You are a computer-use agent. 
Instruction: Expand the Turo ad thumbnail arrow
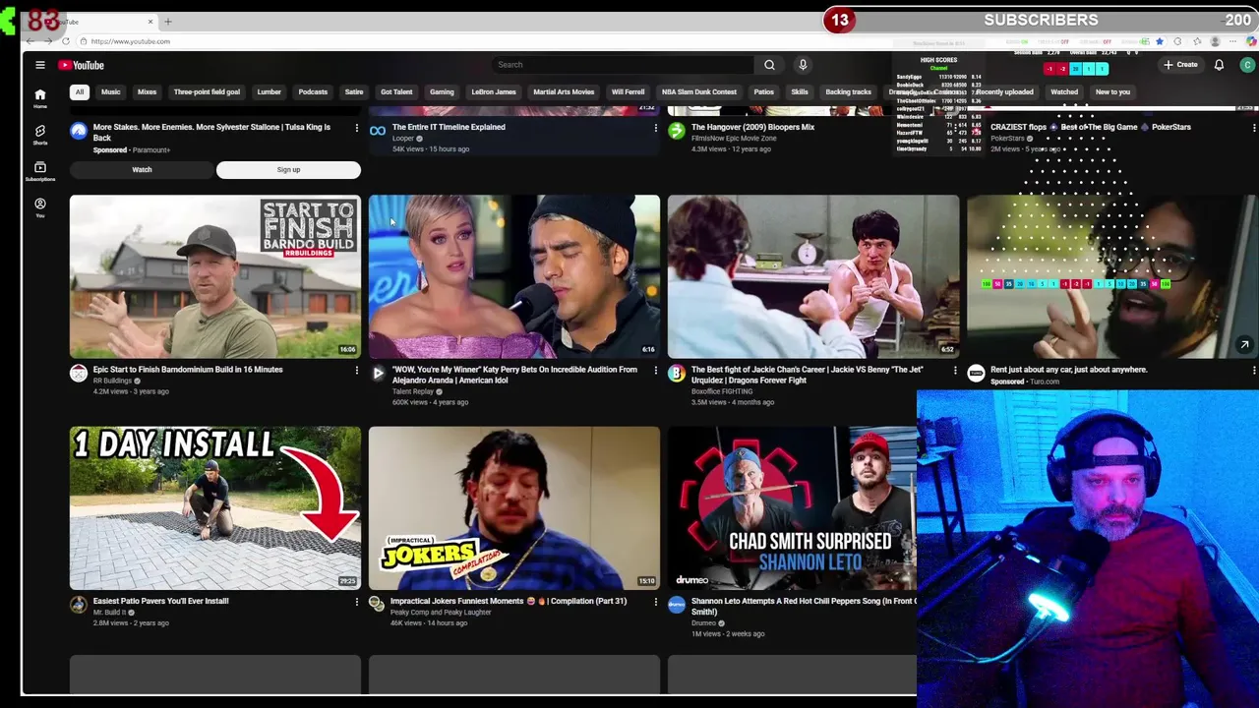tap(1244, 345)
